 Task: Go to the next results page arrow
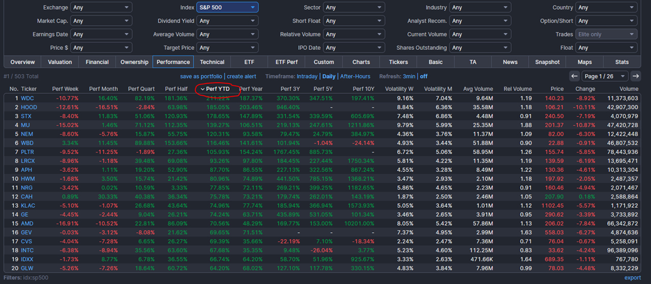click(635, 76)
